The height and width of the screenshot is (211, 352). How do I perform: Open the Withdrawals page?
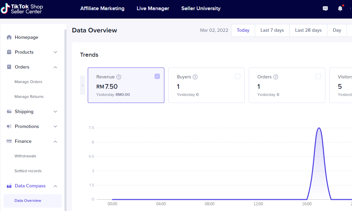[x=25, y=156]
